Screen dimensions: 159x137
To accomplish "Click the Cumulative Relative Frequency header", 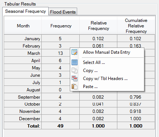I will coord(136,26).
